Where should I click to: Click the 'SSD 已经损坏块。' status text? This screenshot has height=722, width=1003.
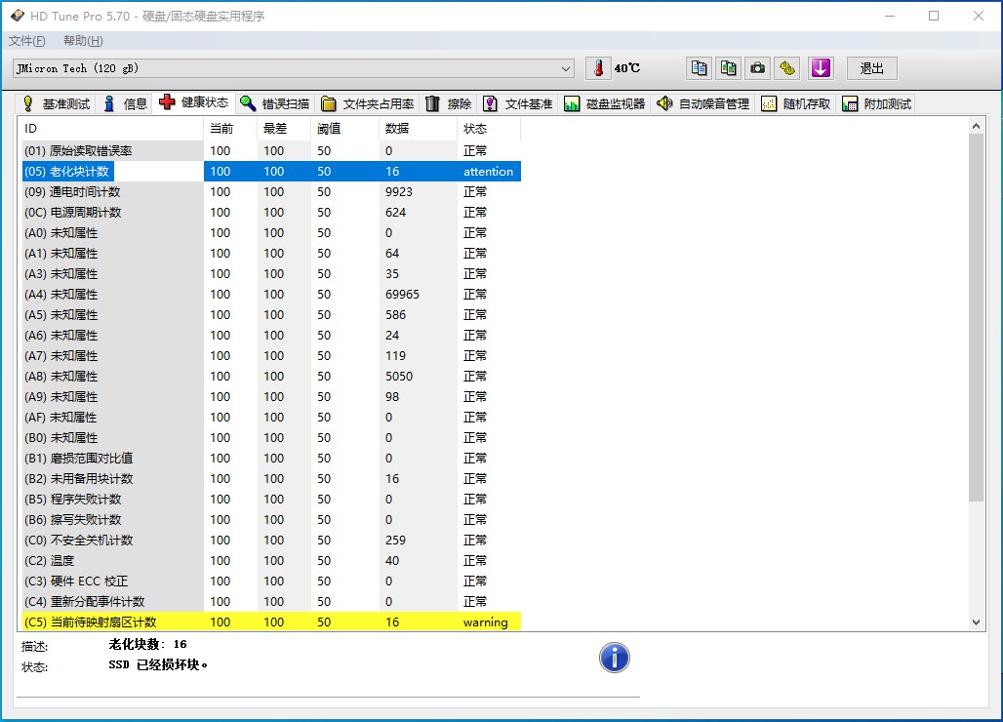(x=158, y=664)
